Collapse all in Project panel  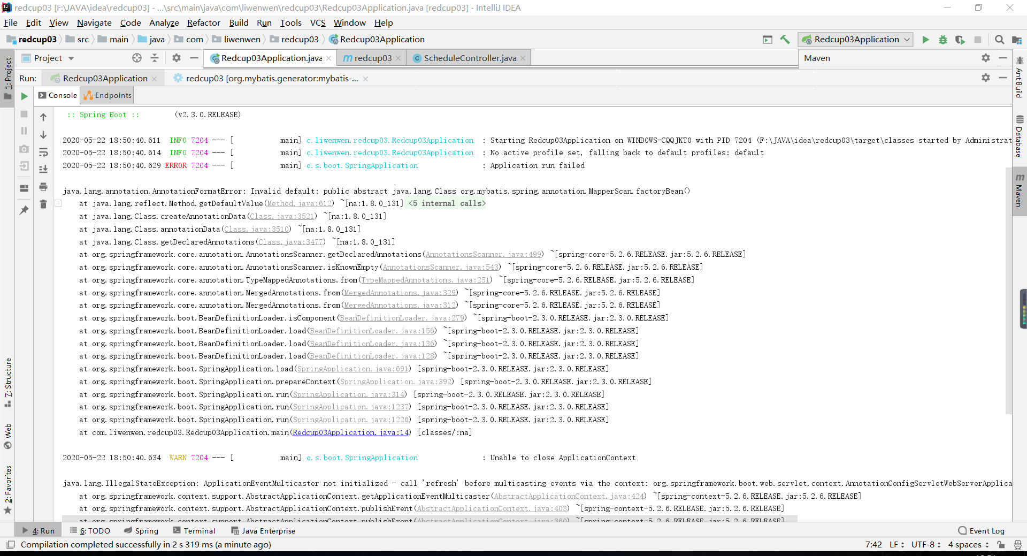[x=155, y=58]
